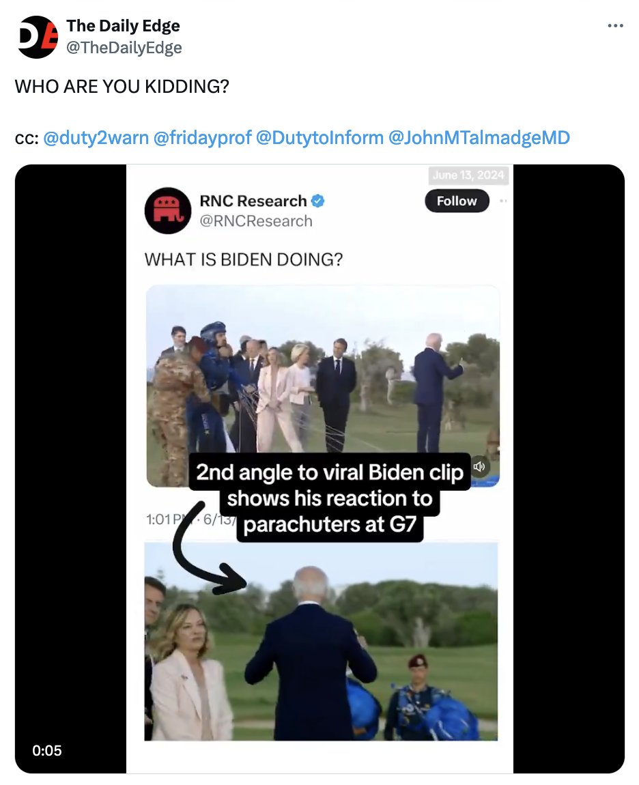
Task: Click the @TheDailyEdge handle
Action: pos(124,48)
